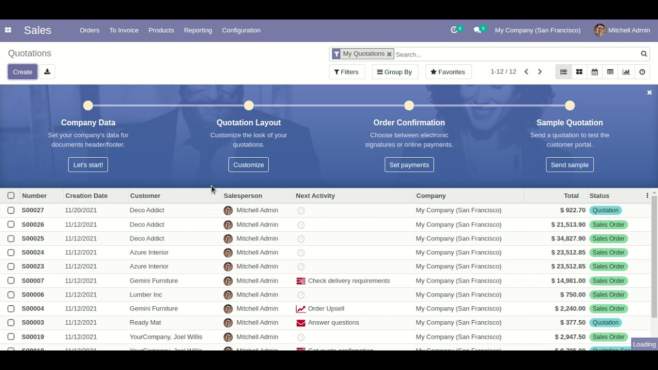This screenshot has width=658, height=370.
Task: Click the Let's start! button
Action: click(x=88, y=165)
